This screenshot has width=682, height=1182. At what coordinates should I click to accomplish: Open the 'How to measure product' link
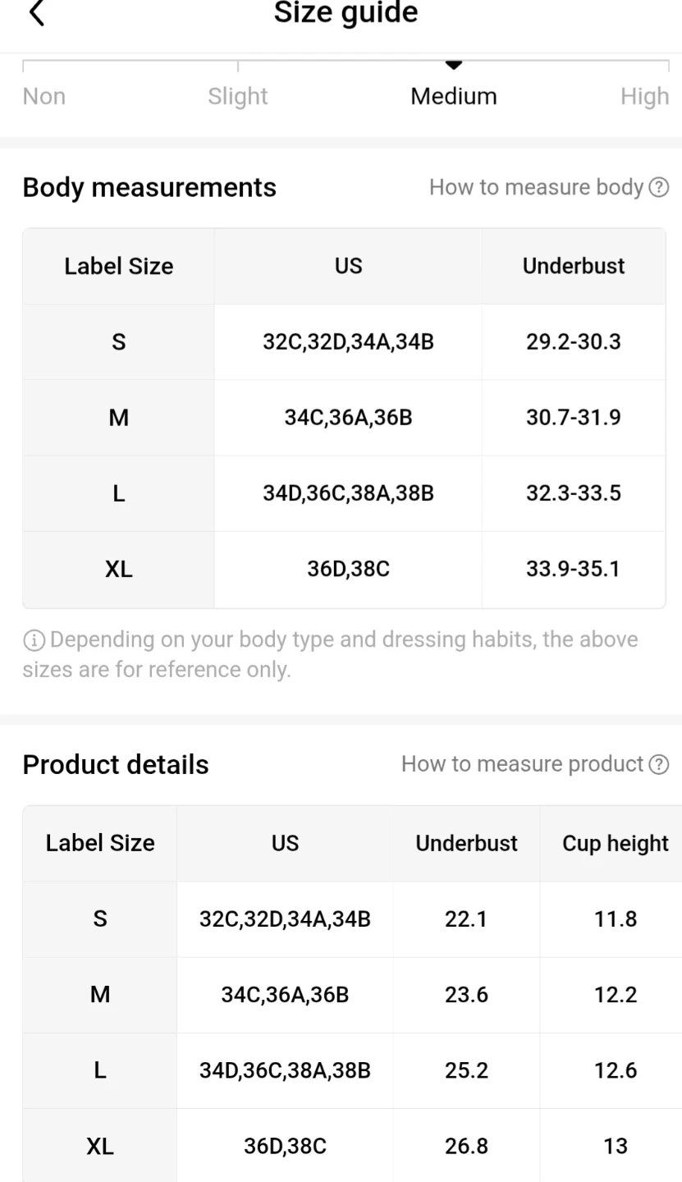tap(522, 764)
